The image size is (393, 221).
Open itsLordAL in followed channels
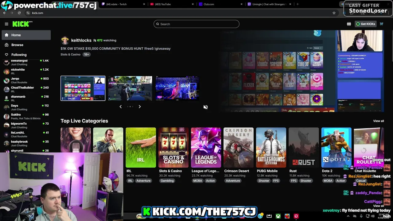(x=26, y=134)
